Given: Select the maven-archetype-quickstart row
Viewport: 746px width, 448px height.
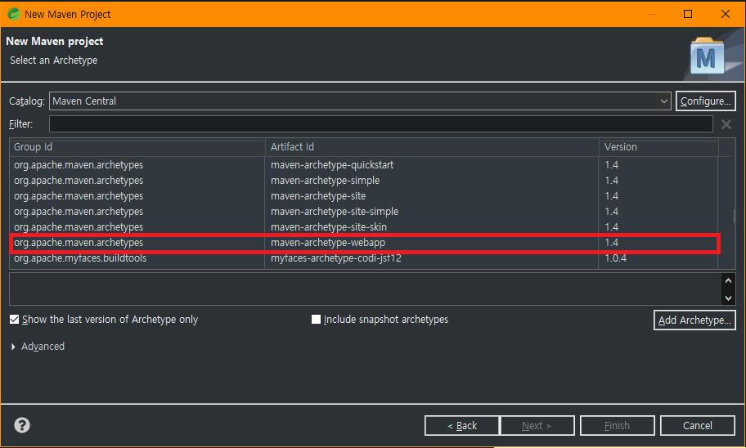Looking at the screenshot, I should coord(363,165).
